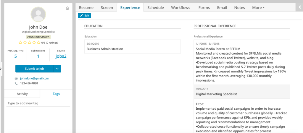Open the johndone@gmail.com email link
Image resolution: width=303 pixels, height=133 pixels.
pos(34,79)
